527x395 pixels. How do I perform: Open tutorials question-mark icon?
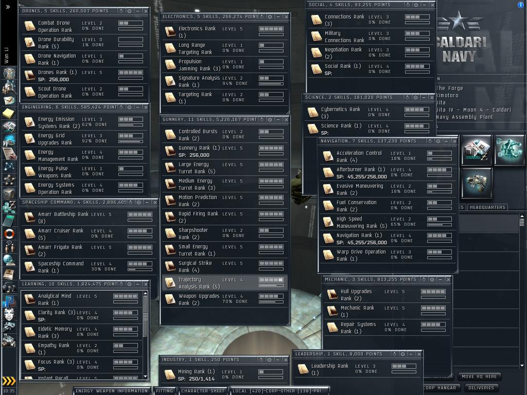pyautogui.click(x=9, y=300)
